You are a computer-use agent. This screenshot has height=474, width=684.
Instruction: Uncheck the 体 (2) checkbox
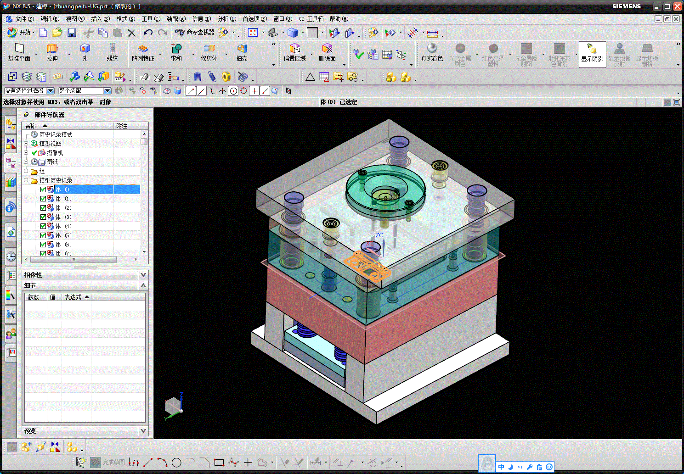click(43, 208)
